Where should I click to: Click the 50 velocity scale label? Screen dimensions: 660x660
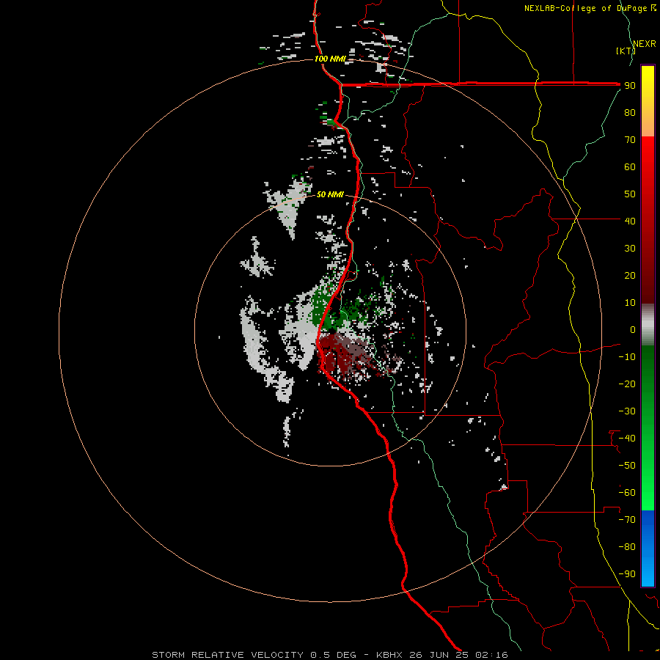click(630, 194)
